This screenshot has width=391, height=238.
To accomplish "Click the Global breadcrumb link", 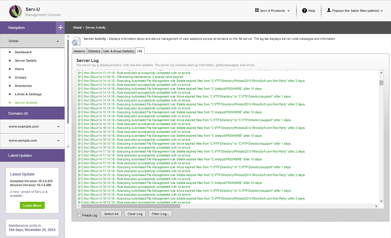I will [x=77, y=27].
